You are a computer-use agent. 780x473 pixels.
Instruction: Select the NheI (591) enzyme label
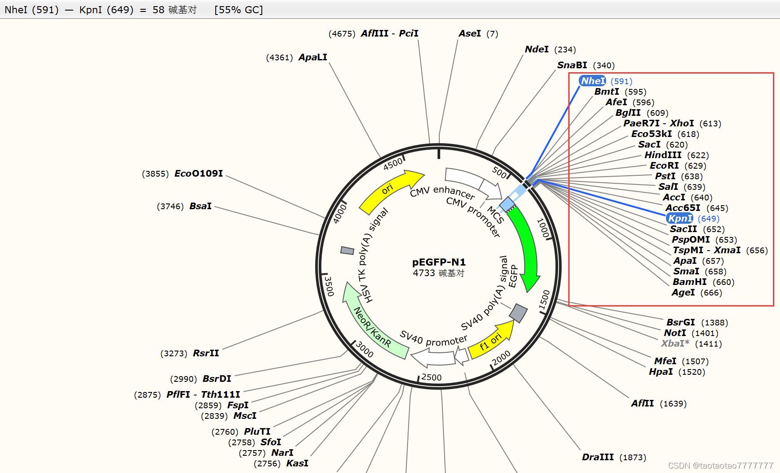click(606, 81)
